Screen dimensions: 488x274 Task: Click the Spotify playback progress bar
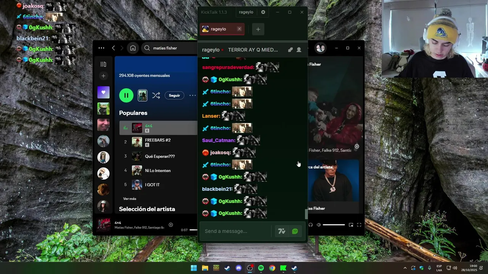click(194, 230)
